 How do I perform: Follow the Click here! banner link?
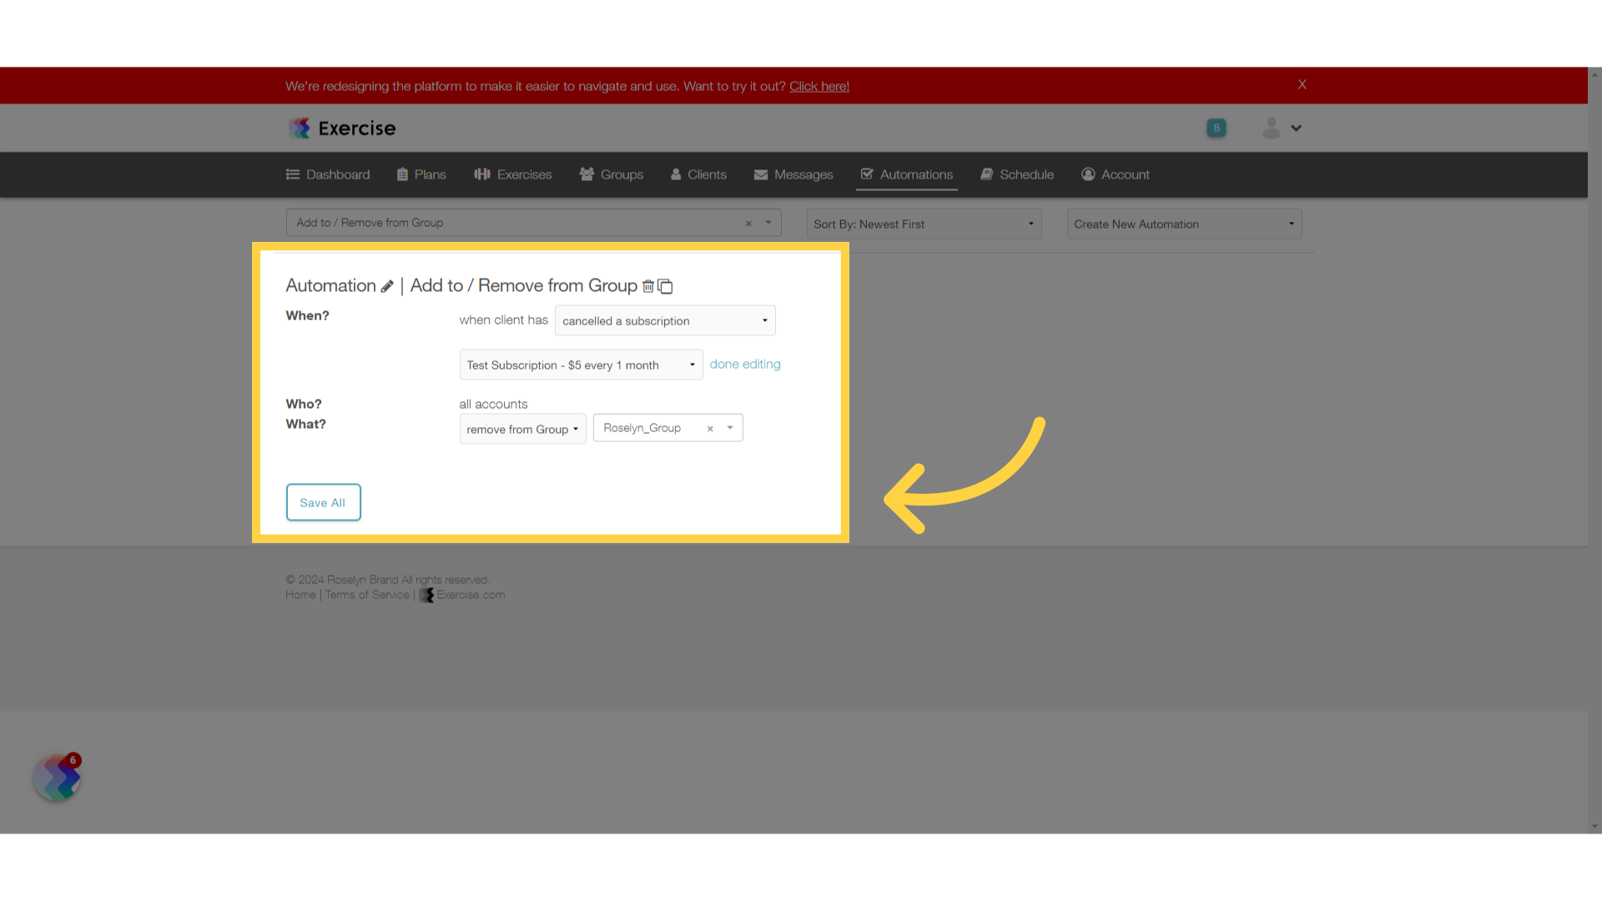(819, 86)
